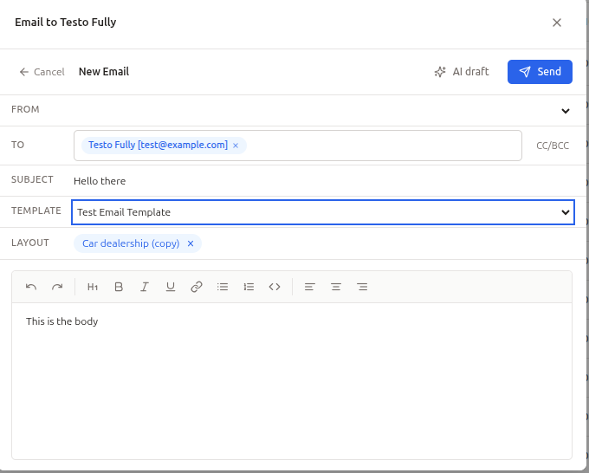The height and width of the screenshot is (473, 589).
Task: Toggle bold formatting
Action: [x=119, y=287]
